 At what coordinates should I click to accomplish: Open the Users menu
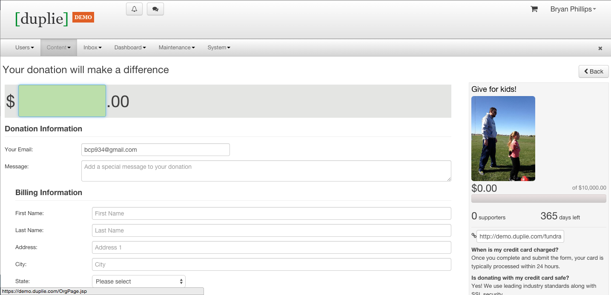coord(24,48)
